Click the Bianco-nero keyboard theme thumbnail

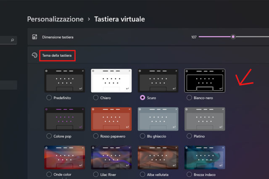click(x=205, y=81)
